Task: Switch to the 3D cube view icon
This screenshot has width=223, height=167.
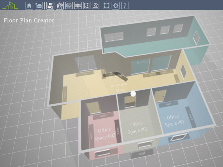Action: pos(69,6)
